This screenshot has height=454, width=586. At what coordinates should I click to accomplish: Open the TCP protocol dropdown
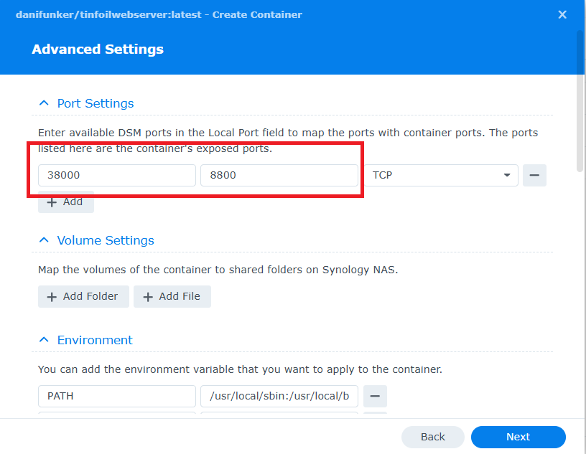click(x=441, y=175)
